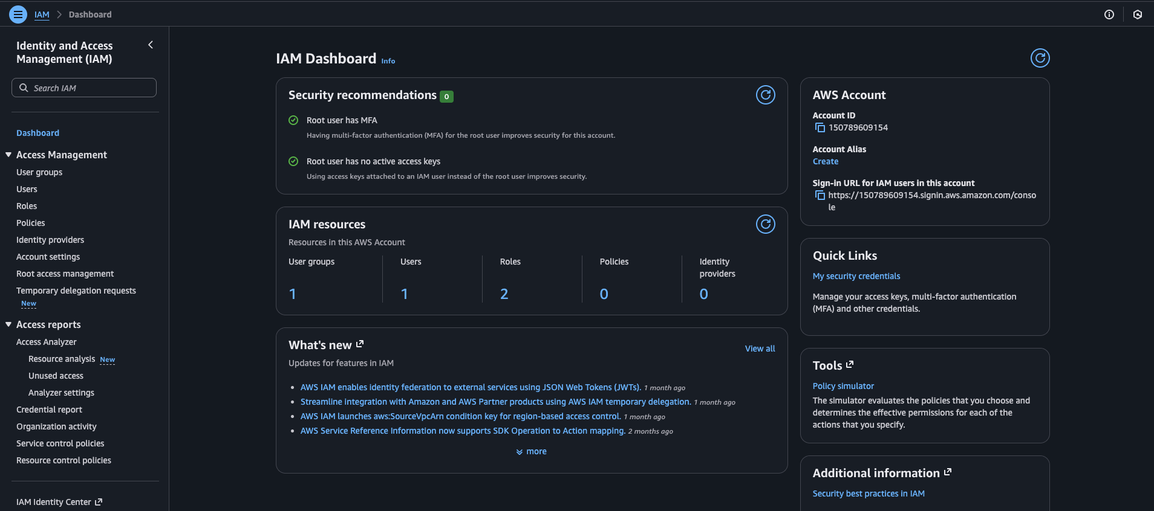Copy the sign-in URL for IAM users

[820, 195]
